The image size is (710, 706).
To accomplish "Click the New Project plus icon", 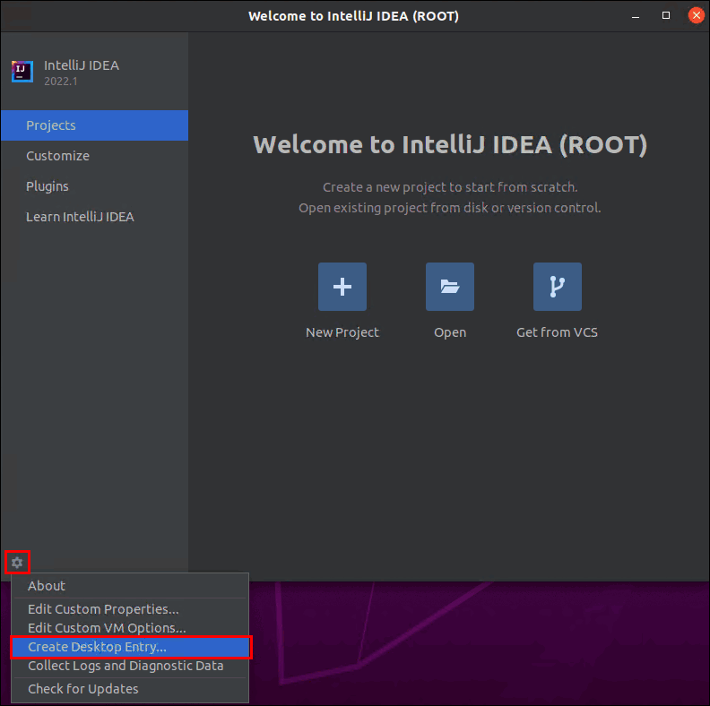I will tap(342, 287).
